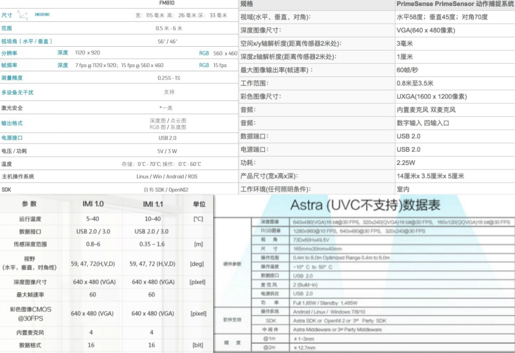The height and width of the screenshot is (353, 515).
Task: Click the 数据端口: row label
Action: [254, 136]
